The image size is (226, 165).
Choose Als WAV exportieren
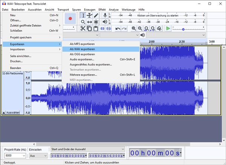click(x=101, y=49)
